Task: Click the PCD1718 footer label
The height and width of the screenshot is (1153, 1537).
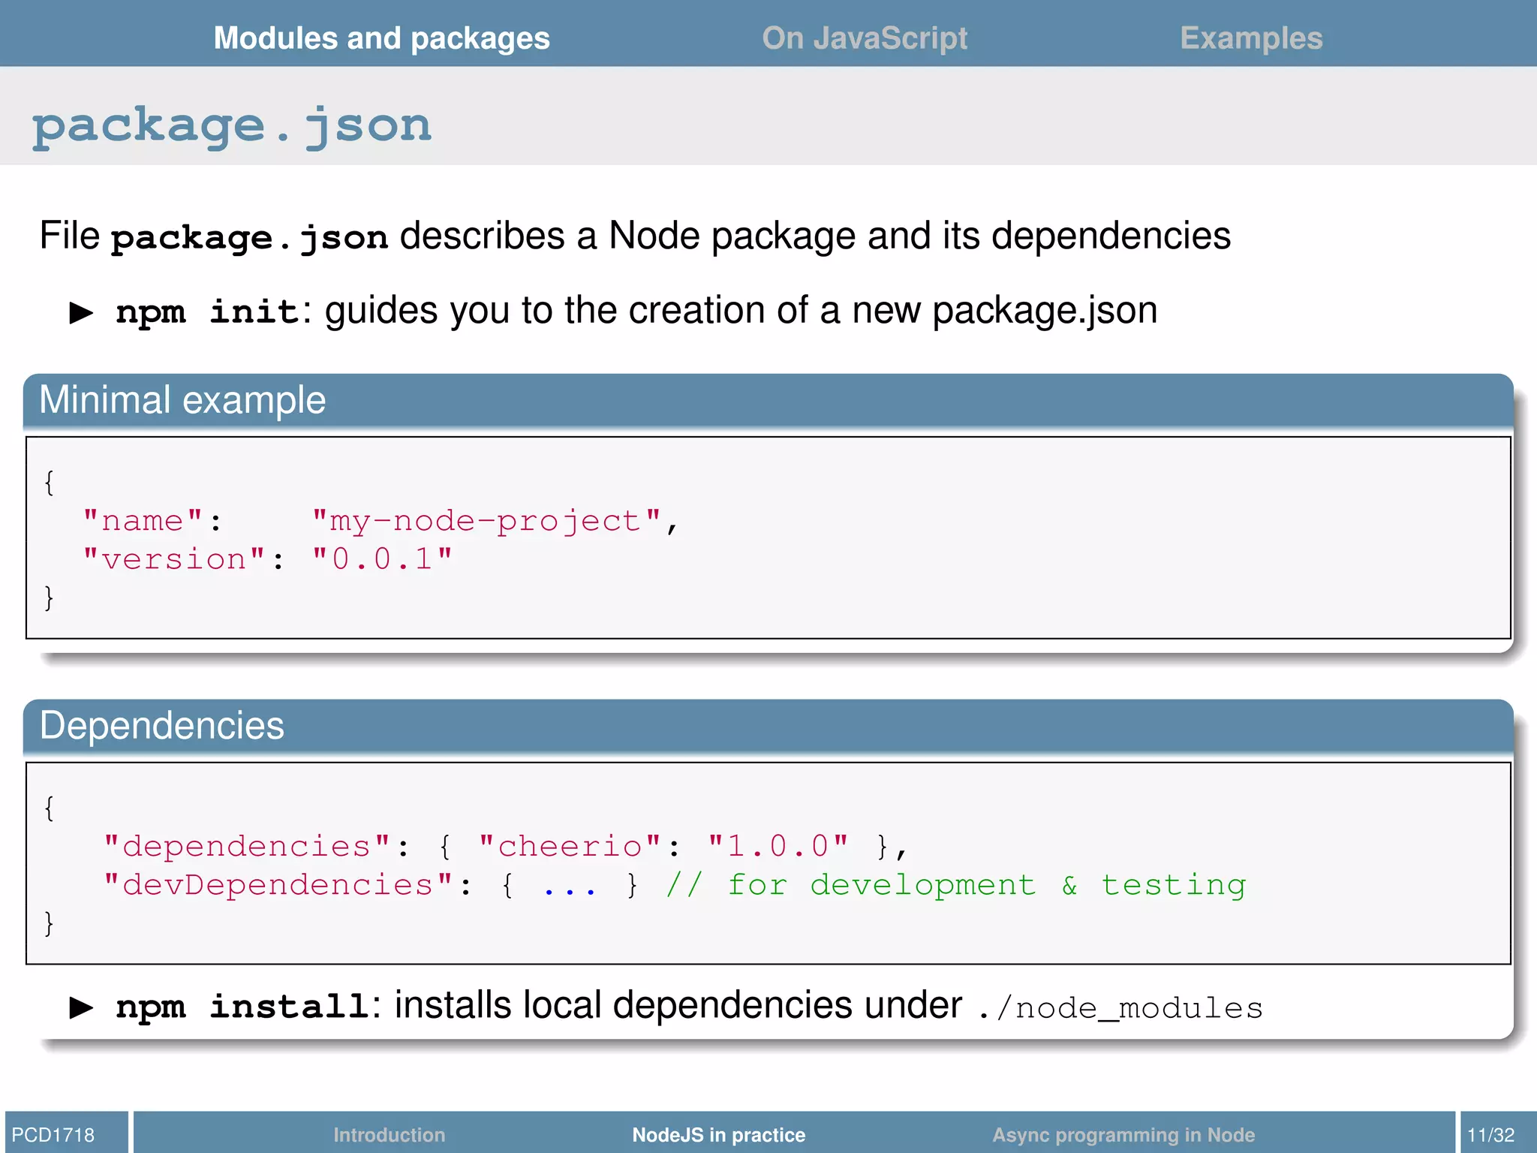Action: click(53, 1134)
